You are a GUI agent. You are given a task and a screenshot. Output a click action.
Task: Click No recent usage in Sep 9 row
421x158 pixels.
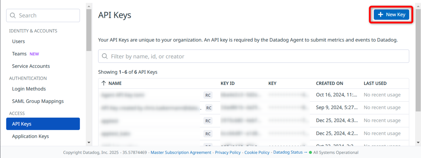tap(382, 107)
